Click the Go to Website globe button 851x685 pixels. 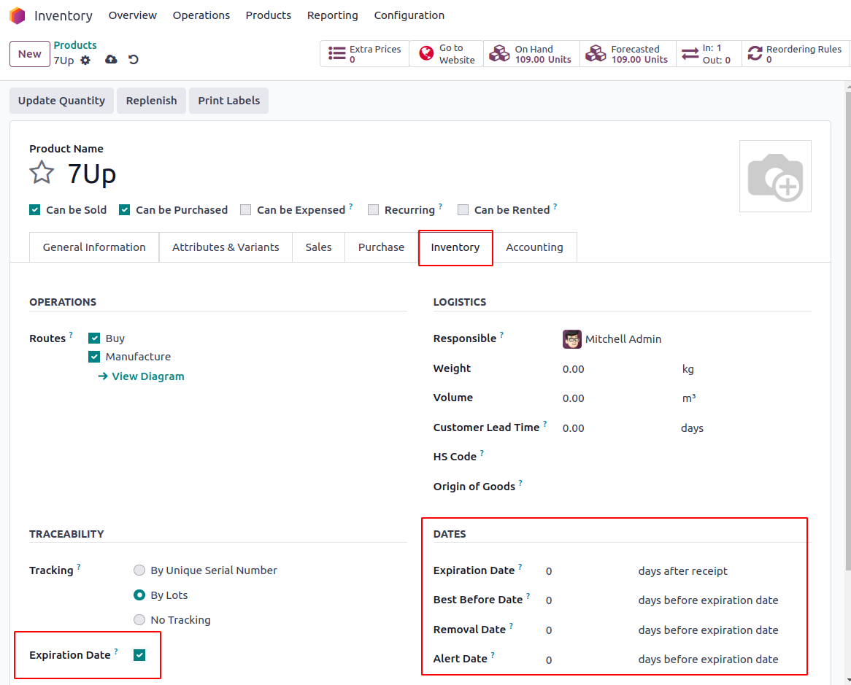[x=446, y=54]
